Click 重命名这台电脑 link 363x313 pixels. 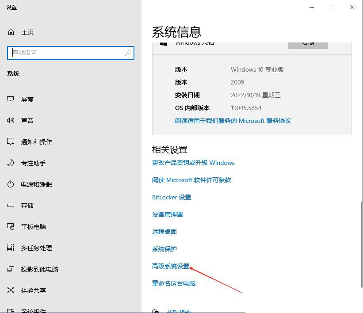(173, 283)
